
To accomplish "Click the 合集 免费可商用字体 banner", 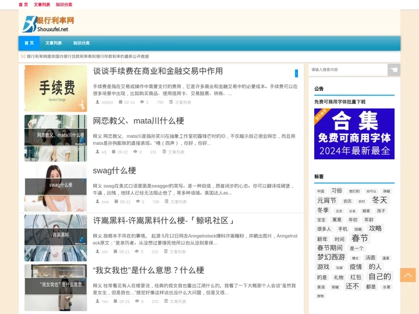I will (x=354, y=134).
